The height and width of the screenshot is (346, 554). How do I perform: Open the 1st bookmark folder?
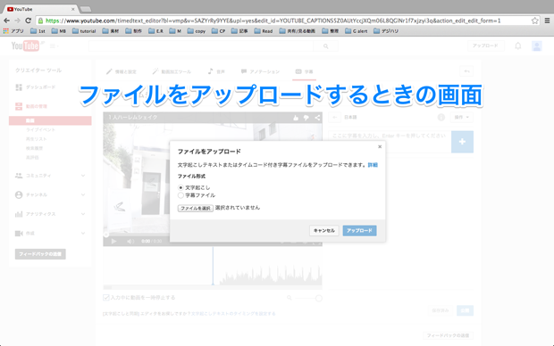point(38,31)
